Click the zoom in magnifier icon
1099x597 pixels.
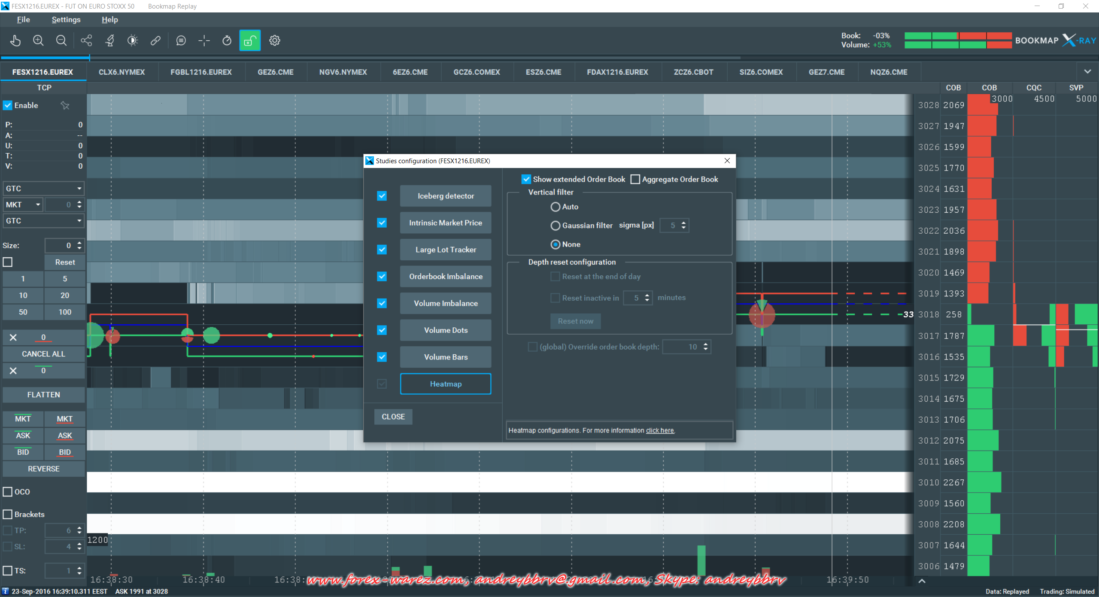coord(38,41)
